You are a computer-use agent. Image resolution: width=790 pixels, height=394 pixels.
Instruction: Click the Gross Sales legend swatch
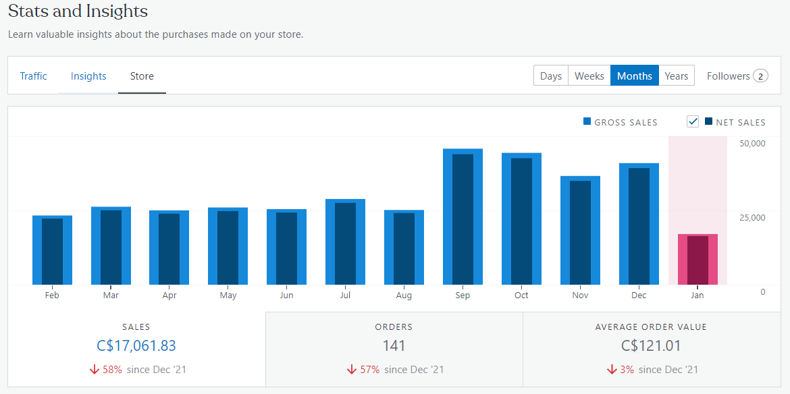pos(587,121)
